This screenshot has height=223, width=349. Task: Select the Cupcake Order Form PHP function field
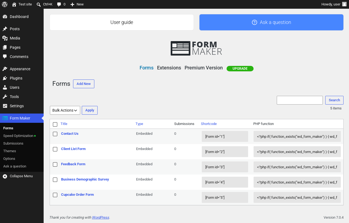297,197
